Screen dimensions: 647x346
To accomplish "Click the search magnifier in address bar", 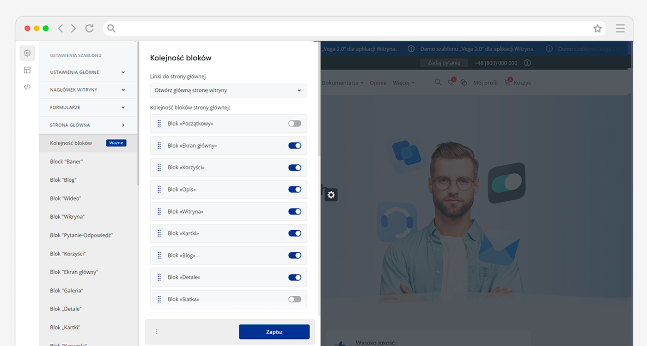I will 111,29.
